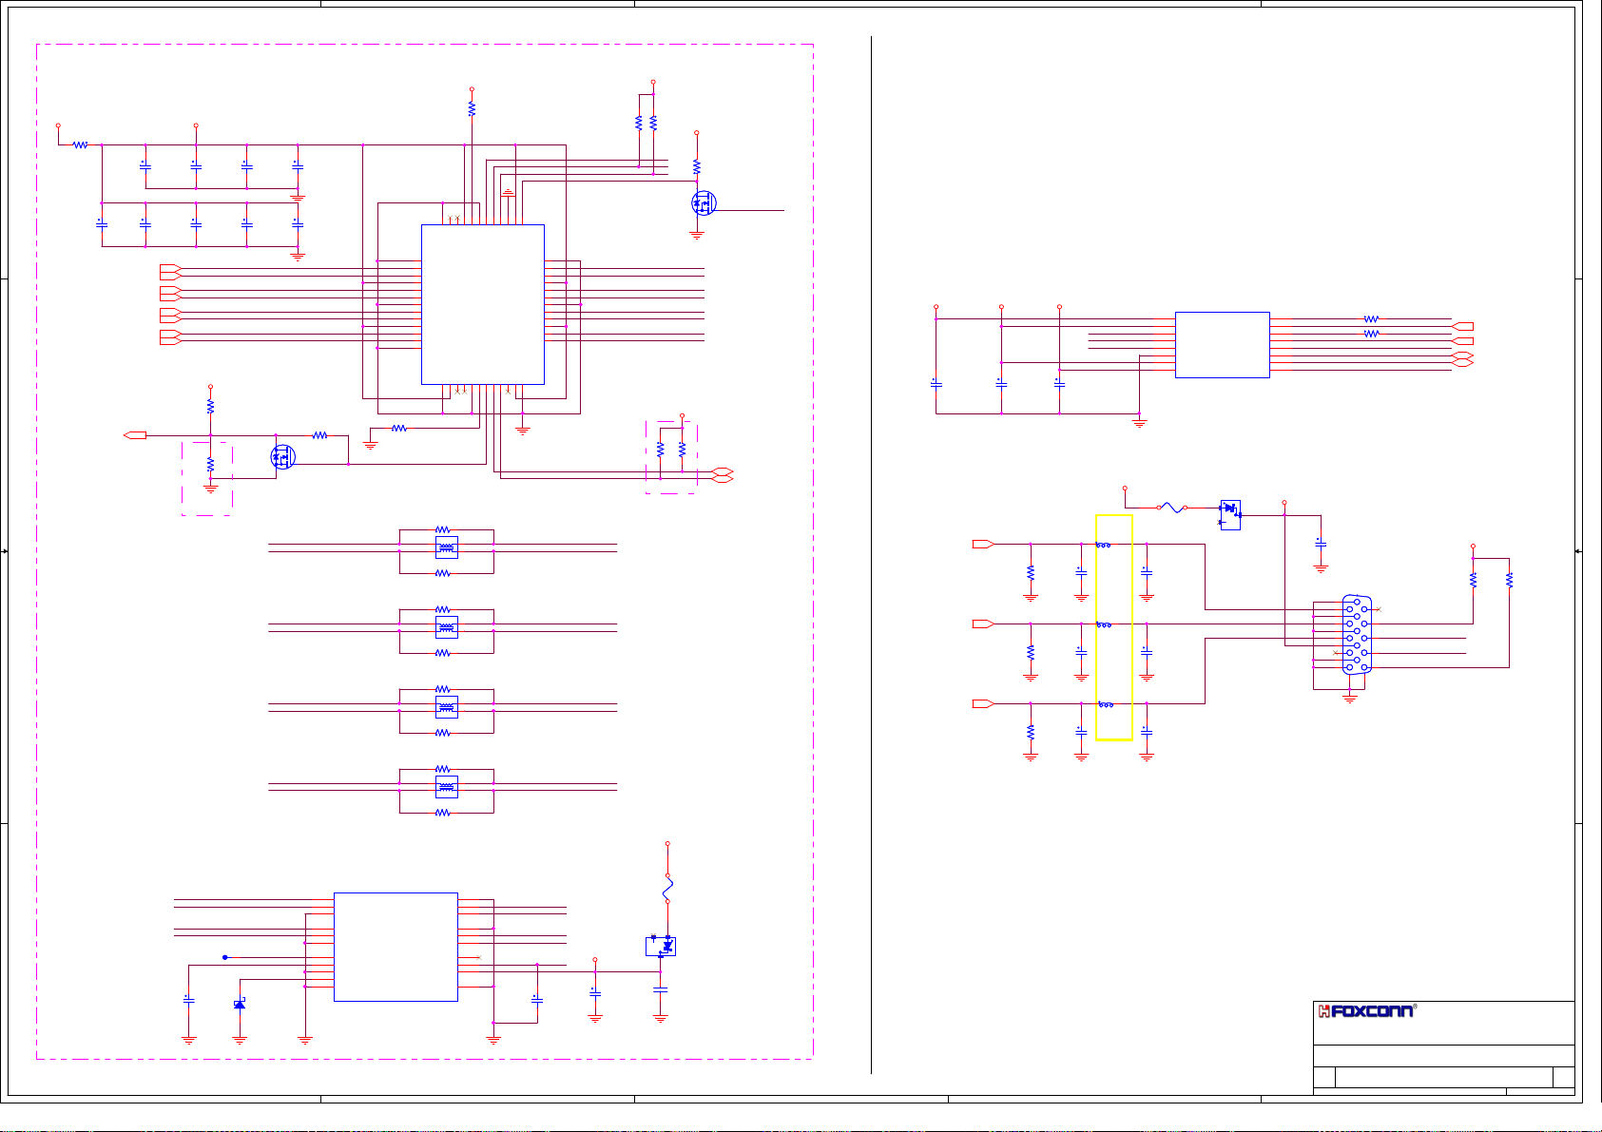Click the bottom red input port left of the inductors

click(983, 704)
